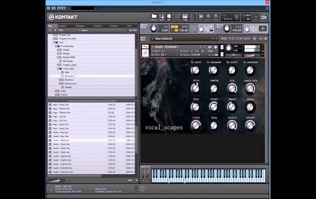
Task: Click the Kontakt logo
Action: click(x=63, y=17)
